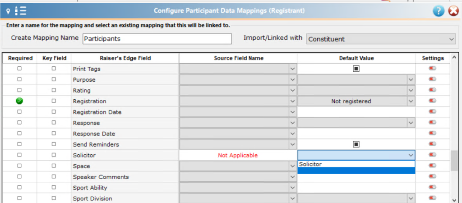
Task: Open Registration default value Not registered dropdown
Action: (x=410, y=101)
